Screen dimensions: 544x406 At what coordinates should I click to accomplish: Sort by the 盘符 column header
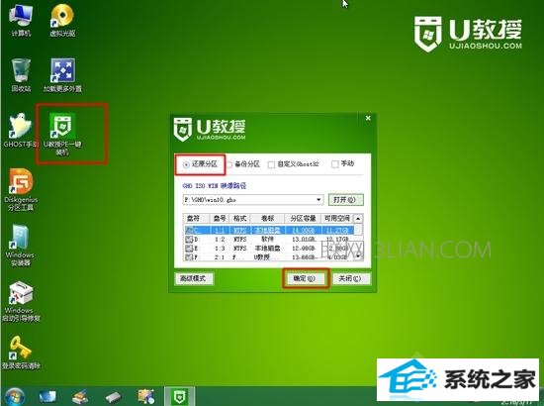pos(197,218)
